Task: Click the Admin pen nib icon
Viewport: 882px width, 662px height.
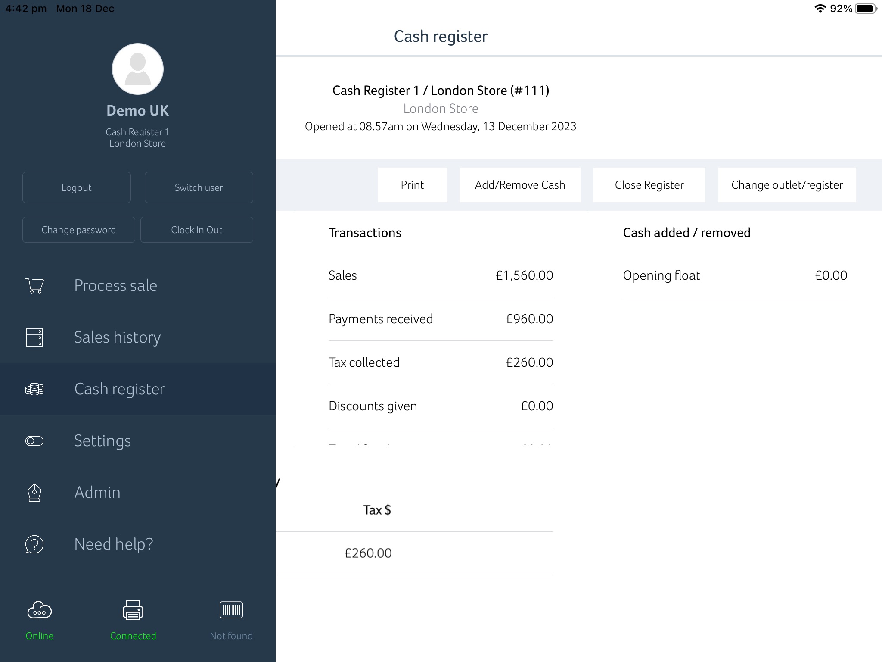Action: (34, 493)
